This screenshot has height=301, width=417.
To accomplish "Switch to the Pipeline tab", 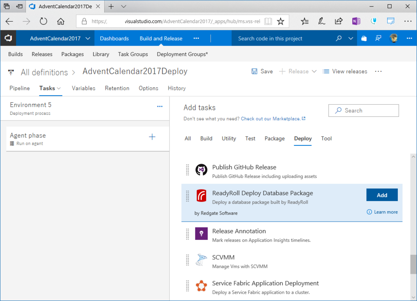I will click(x=20, y=88).
